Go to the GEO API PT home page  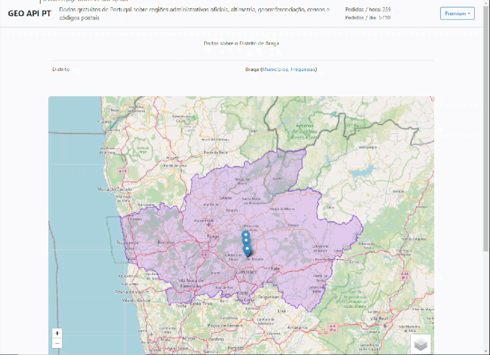pos(29,14)
